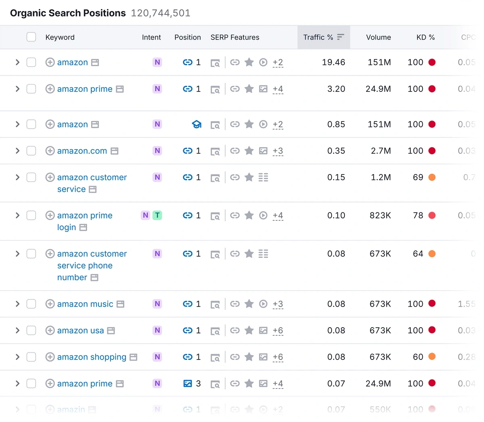This screenshot has width=484, height=422.
Task: Expand the amazon.com row details
Action: (x=17, y=151)
